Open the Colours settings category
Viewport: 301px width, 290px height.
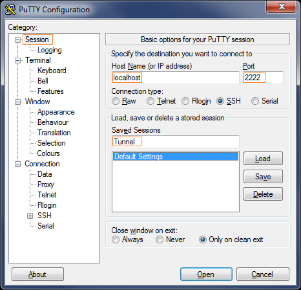[48, 153]
